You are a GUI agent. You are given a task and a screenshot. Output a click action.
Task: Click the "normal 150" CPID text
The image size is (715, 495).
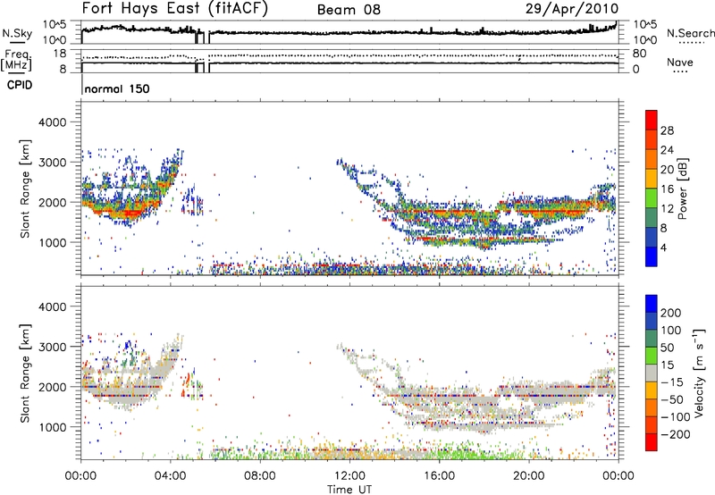coord(117,88)
